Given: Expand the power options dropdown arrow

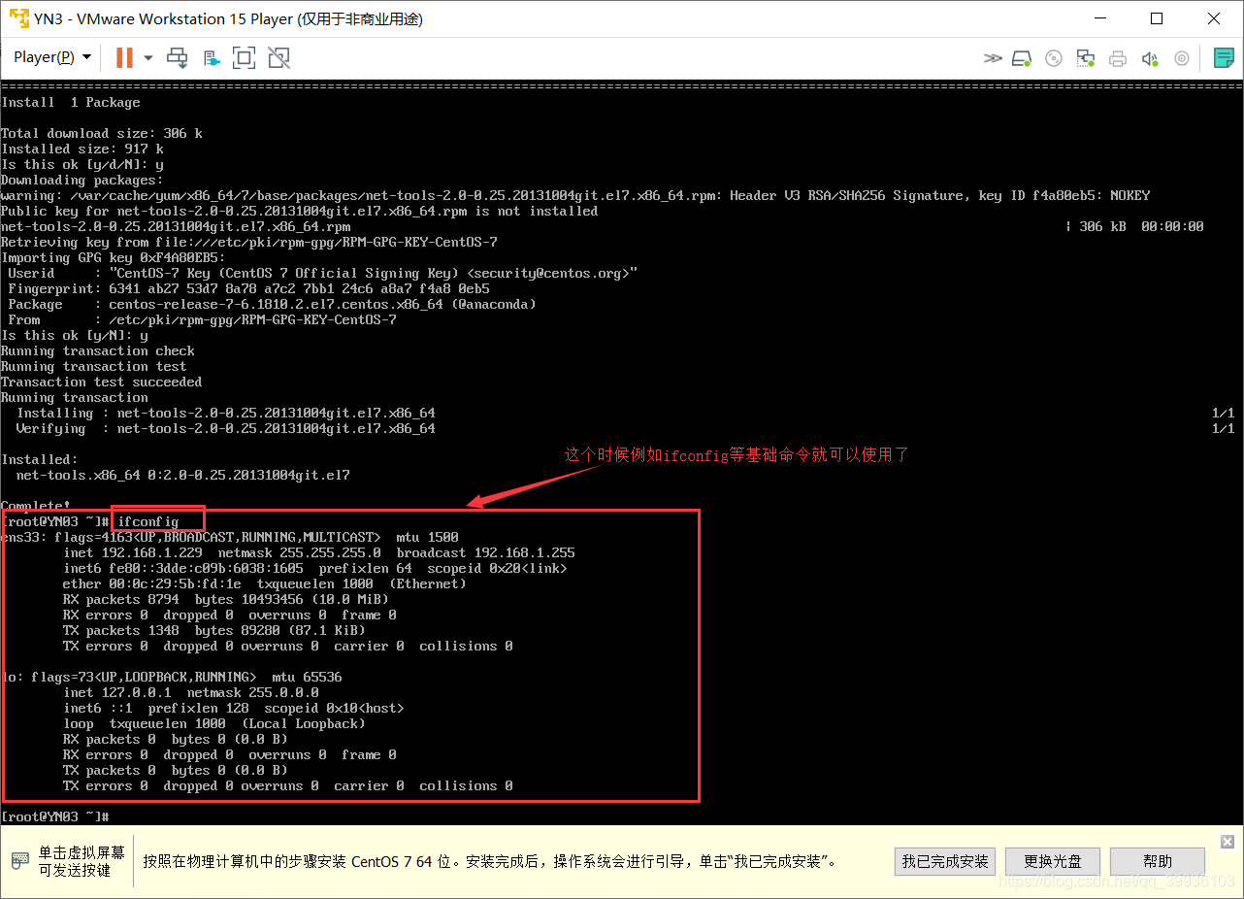Looking at the screenshot, I should (148, 58).
